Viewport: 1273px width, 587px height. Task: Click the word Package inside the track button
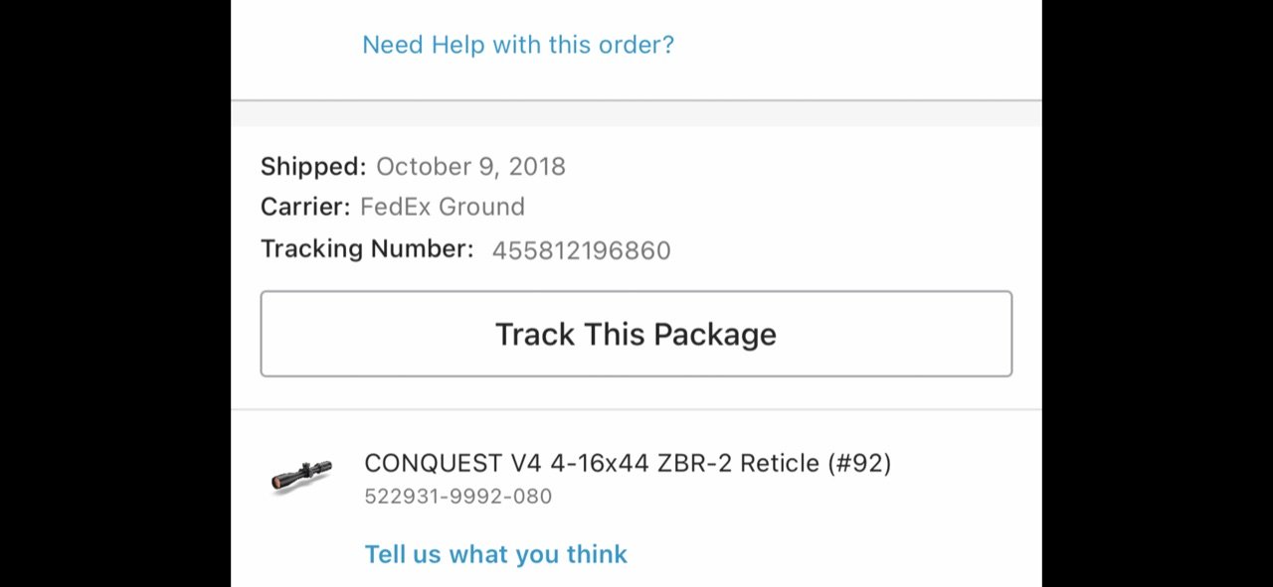pos(714,335)
